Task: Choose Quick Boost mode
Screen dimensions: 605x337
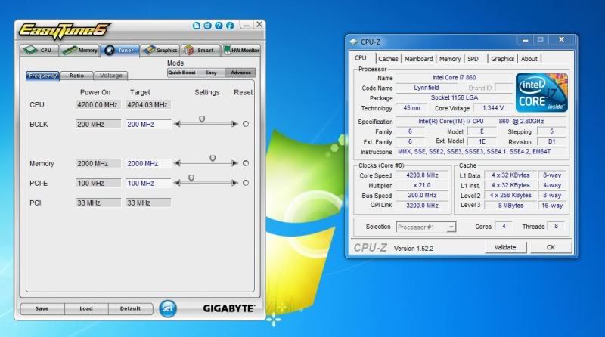Action: click(181, 73)
